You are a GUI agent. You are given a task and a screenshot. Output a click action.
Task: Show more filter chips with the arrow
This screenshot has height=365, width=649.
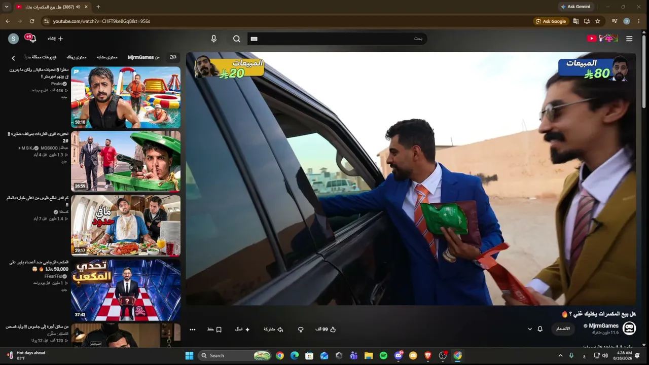pos(14,58)
